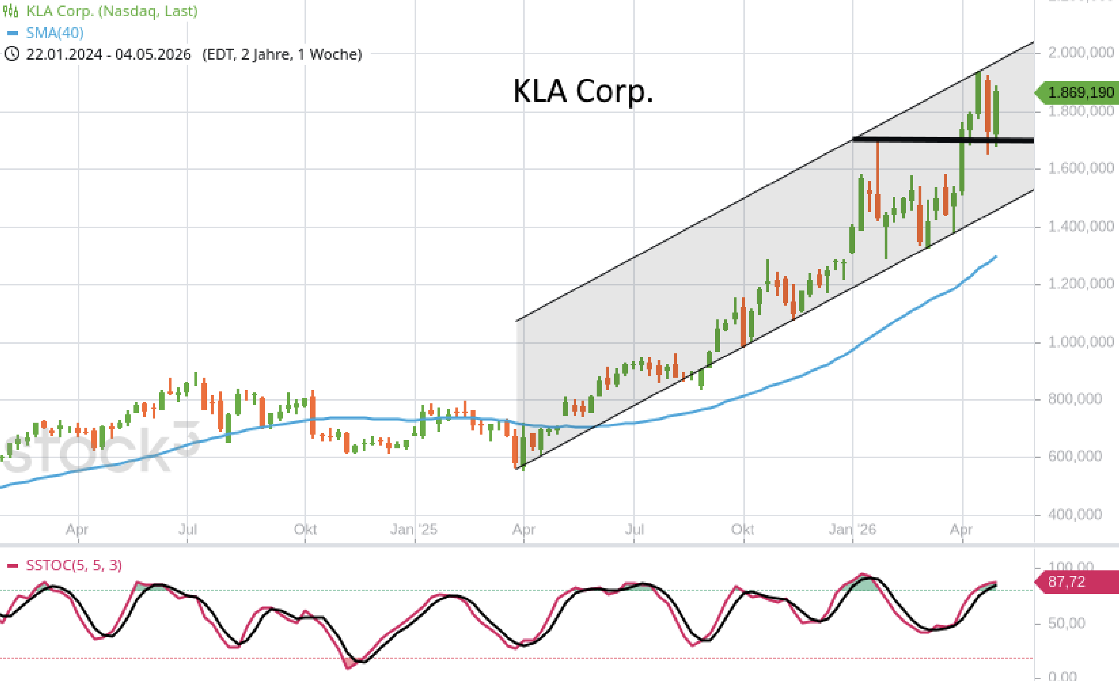
Task: Click the '50,00' stochastic axis label
Action: [1067, 624]
